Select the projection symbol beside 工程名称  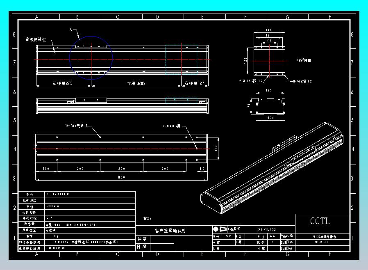tap(220, 229)
